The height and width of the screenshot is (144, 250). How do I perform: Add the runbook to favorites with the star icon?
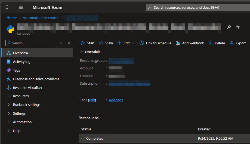pos(238,27)
